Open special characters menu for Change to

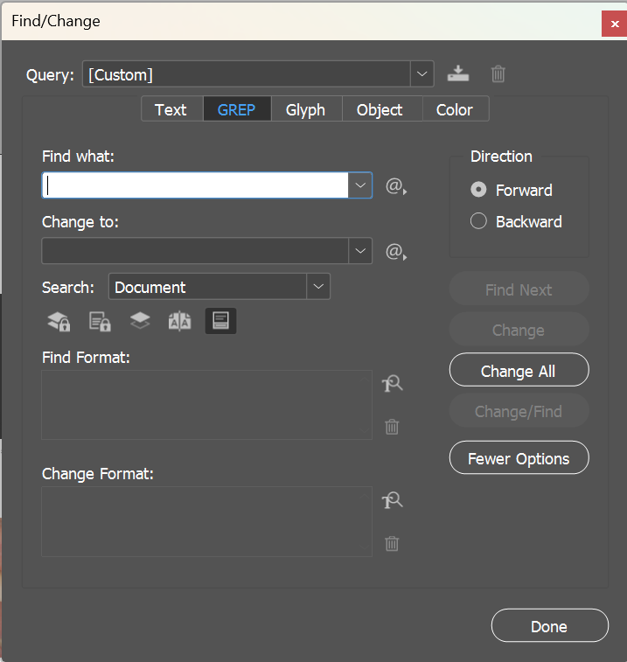pos(396,252)
